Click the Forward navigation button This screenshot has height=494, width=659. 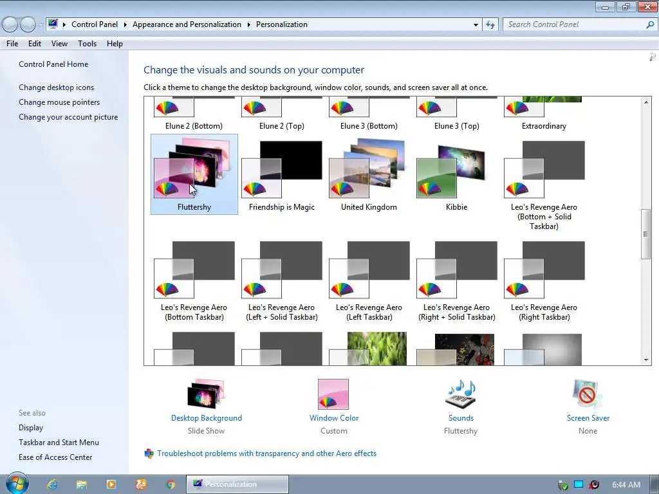(x=28, y=25)
